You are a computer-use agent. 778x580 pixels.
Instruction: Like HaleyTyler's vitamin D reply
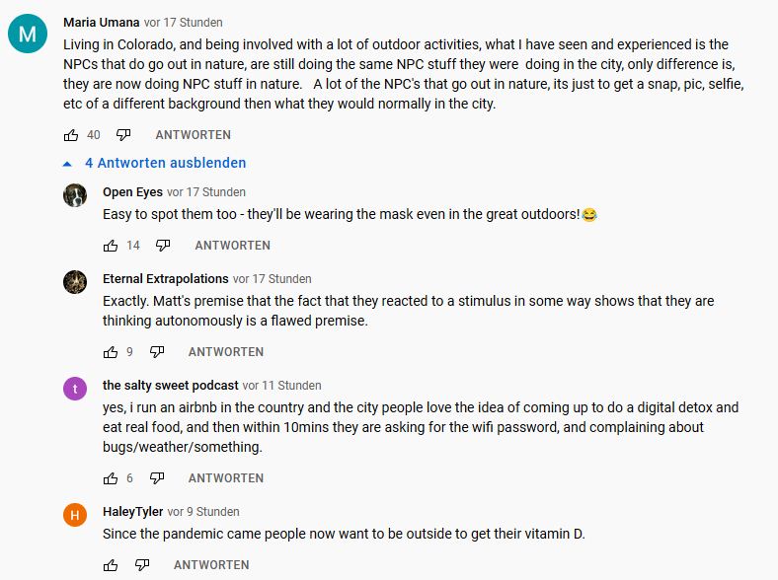[x=111, y=565]
